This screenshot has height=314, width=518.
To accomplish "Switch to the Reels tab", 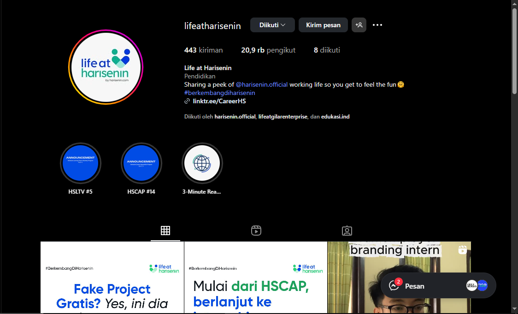I will tap(256, 231).
